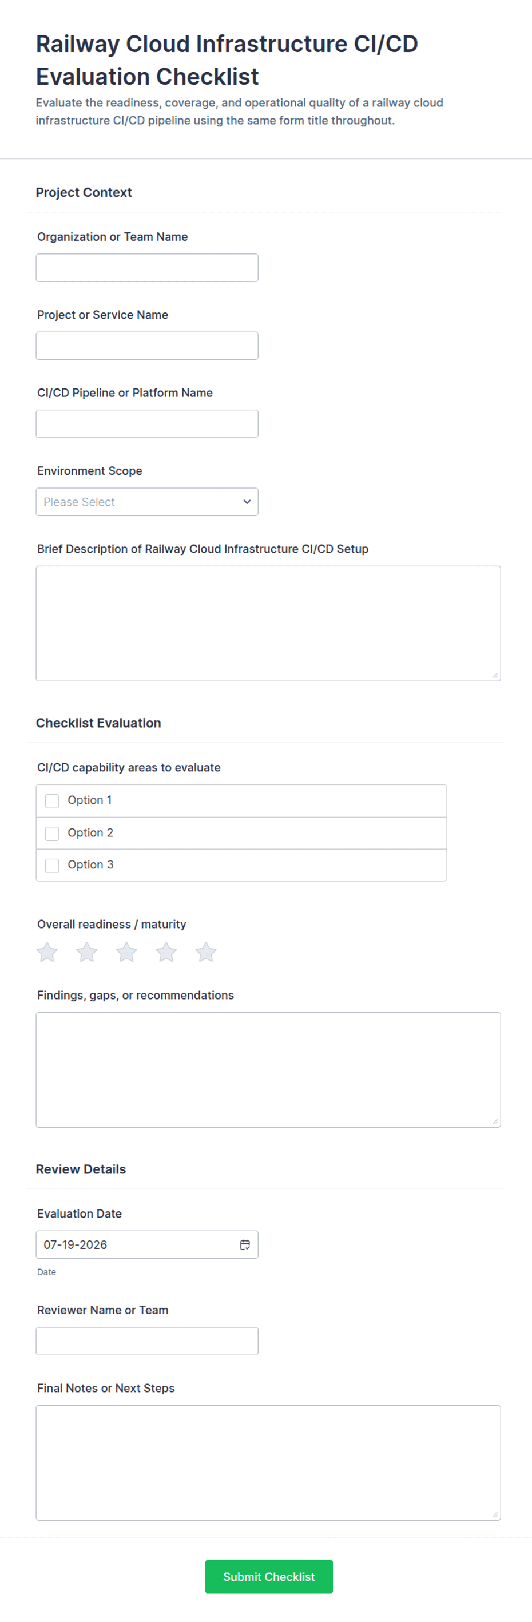Select the CI/CD Pipeline or Platform Name input
Image resolution: width=532 pixels, height=1622 pixels.
146,424
